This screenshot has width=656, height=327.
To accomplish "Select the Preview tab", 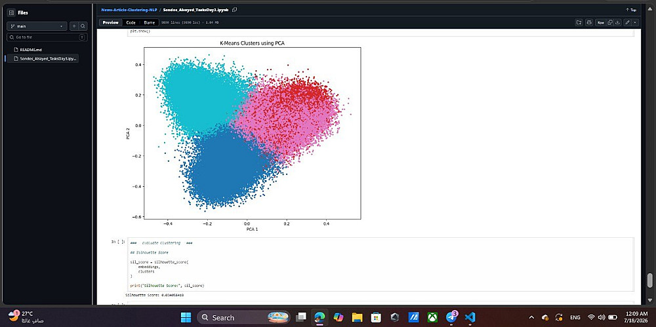I will [111, 22].
